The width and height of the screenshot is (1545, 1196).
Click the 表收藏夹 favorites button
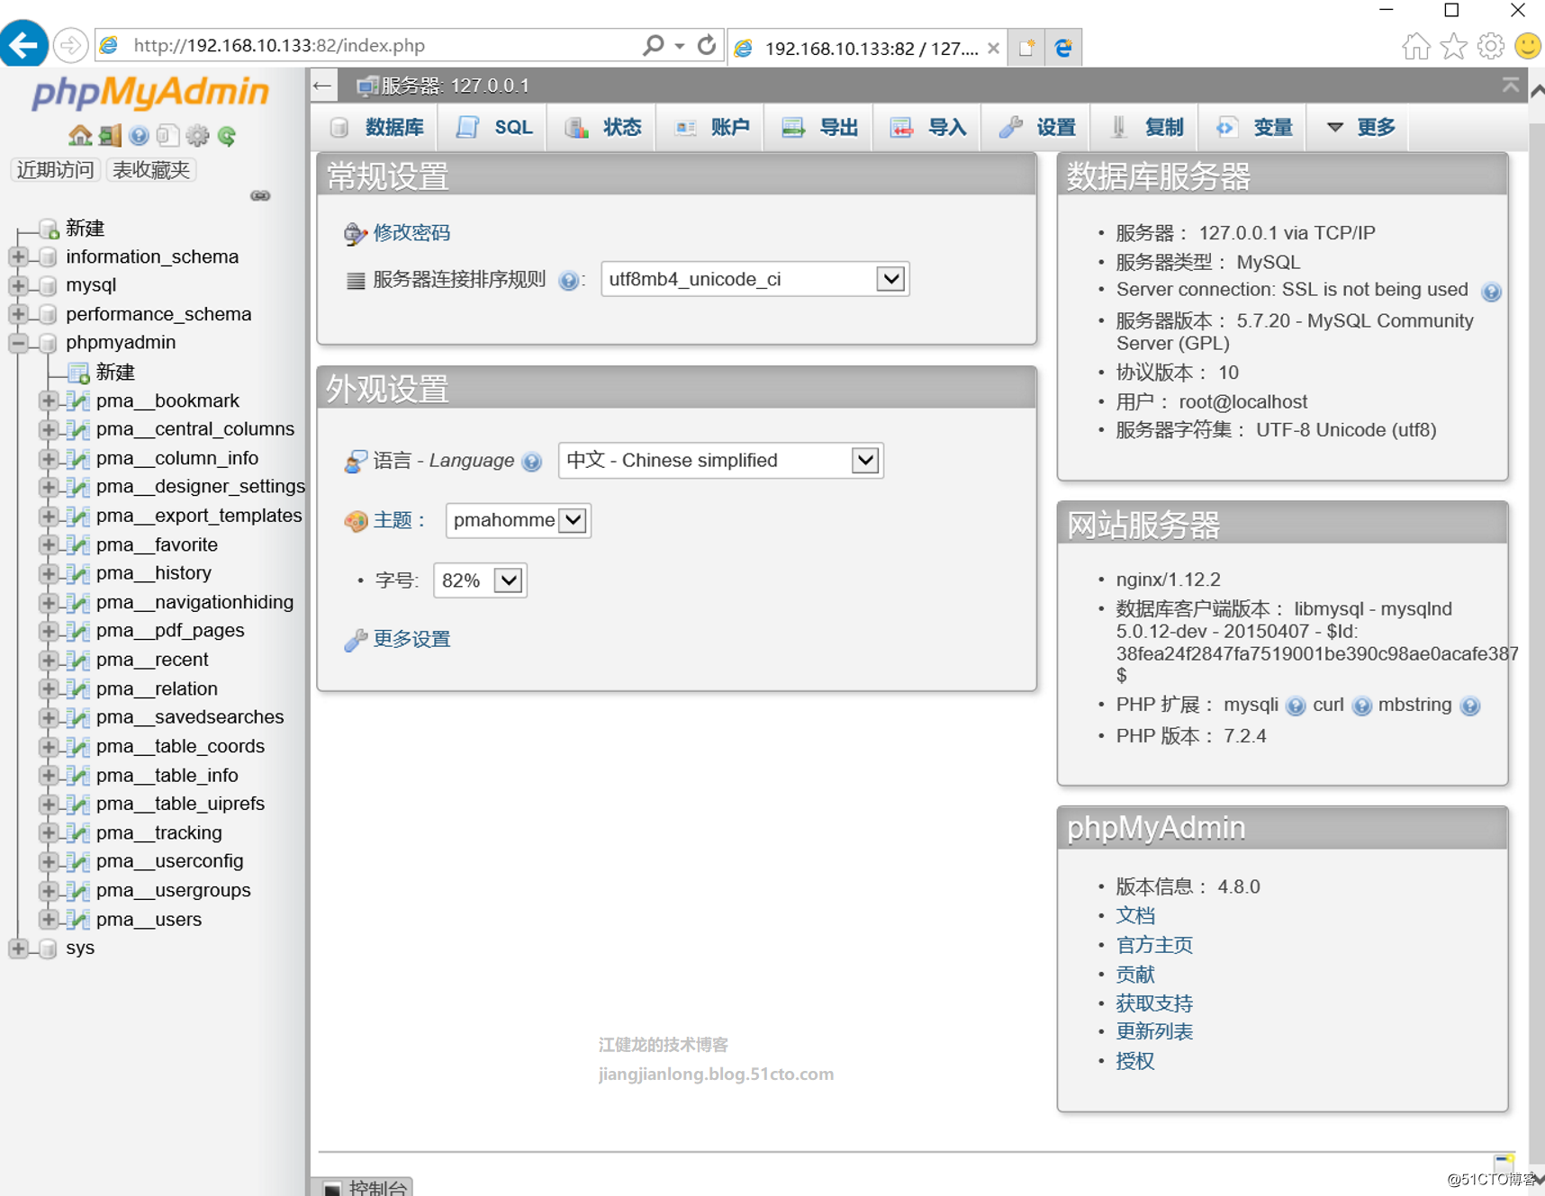(151, 170)
